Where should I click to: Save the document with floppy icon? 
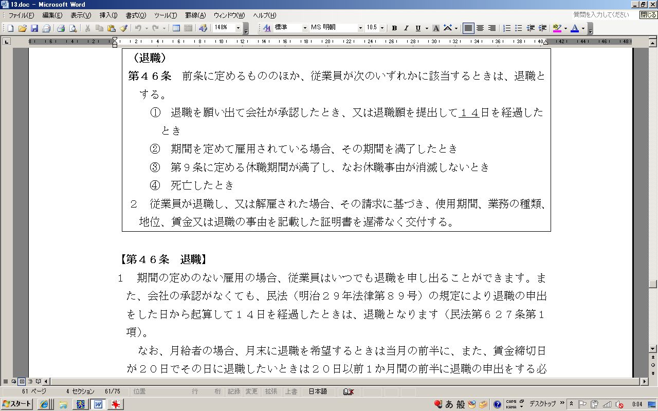(34, 28)
